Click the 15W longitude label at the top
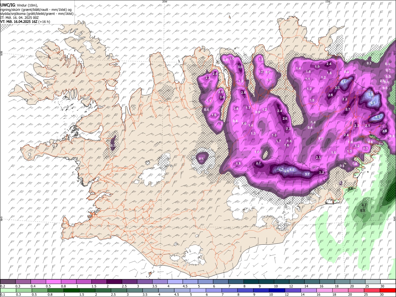 pyautogui.click(x=328, y=2)
